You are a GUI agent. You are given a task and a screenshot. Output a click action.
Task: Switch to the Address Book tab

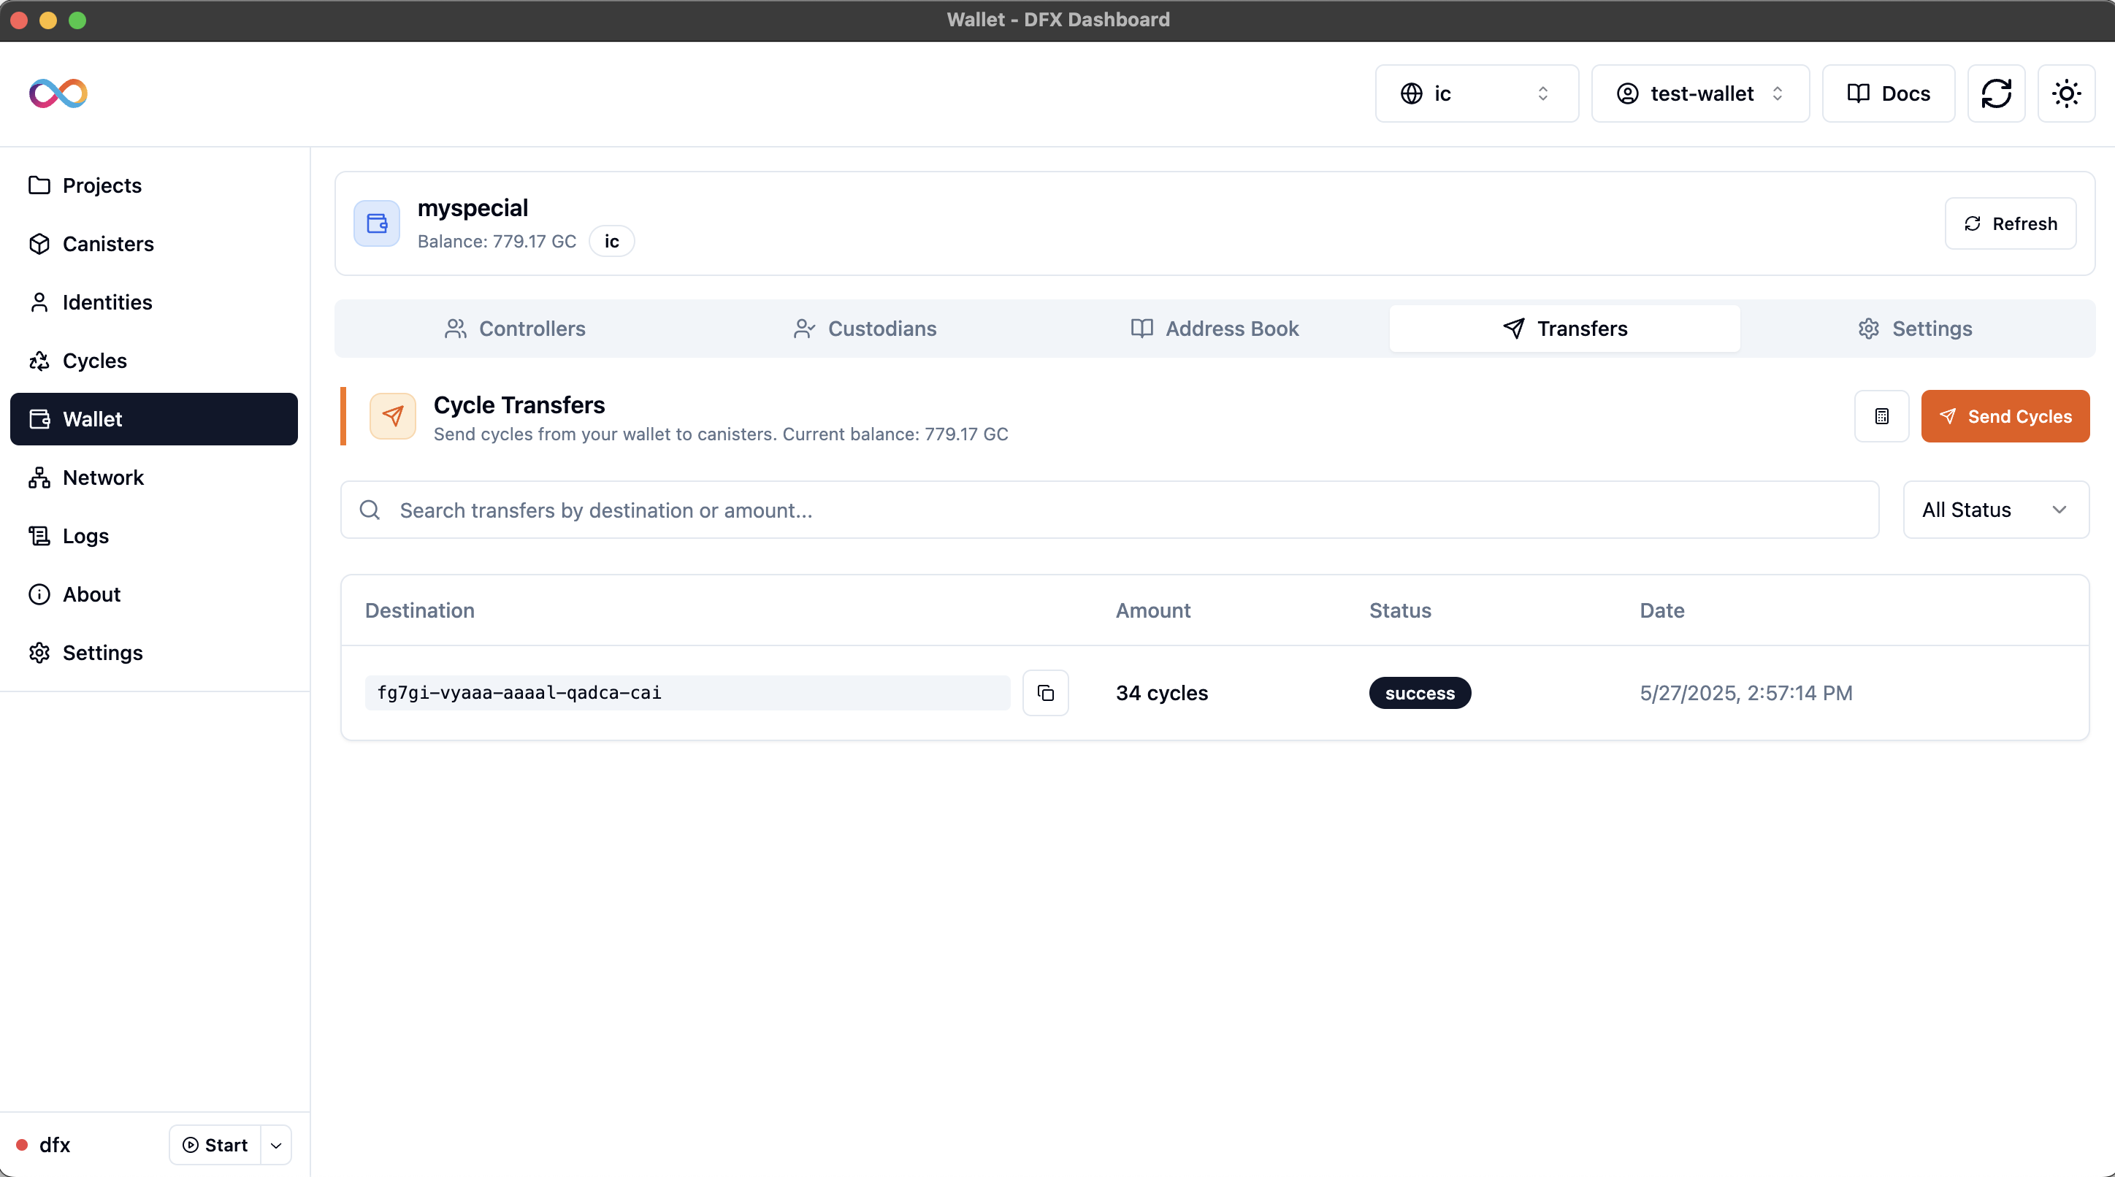coord(1215,329)
